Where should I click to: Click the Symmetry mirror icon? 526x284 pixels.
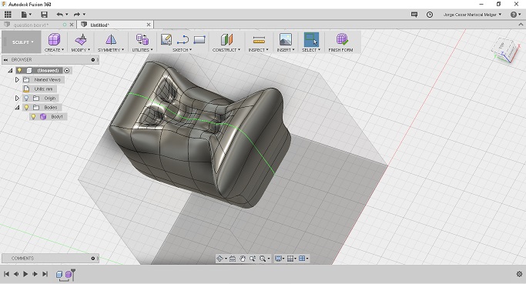point(111,39)
